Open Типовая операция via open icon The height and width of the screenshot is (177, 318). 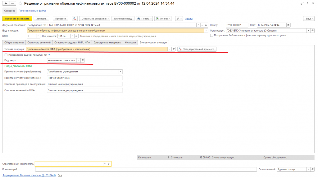point(174,49)
